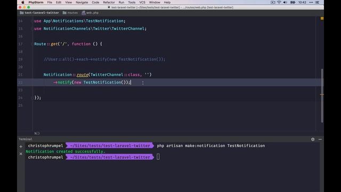Open the Edit menu

pos(59,2)
